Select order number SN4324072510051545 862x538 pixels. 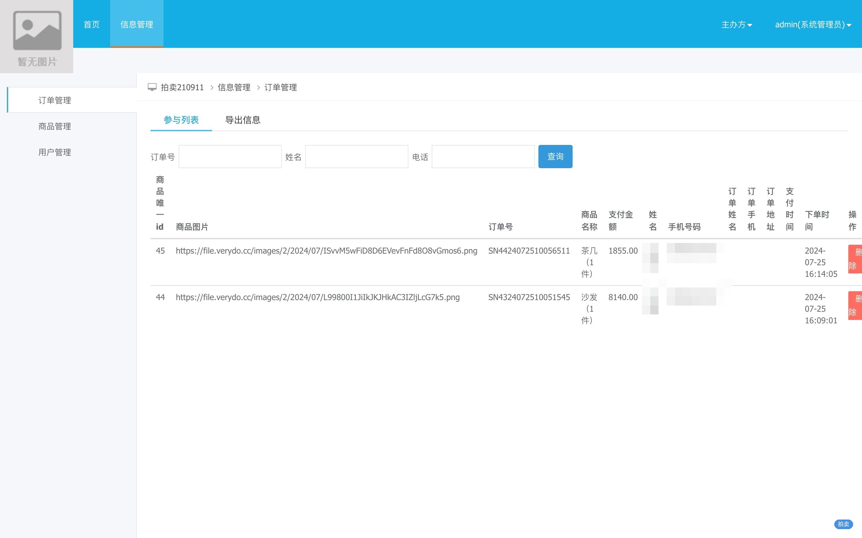point(529,297)
